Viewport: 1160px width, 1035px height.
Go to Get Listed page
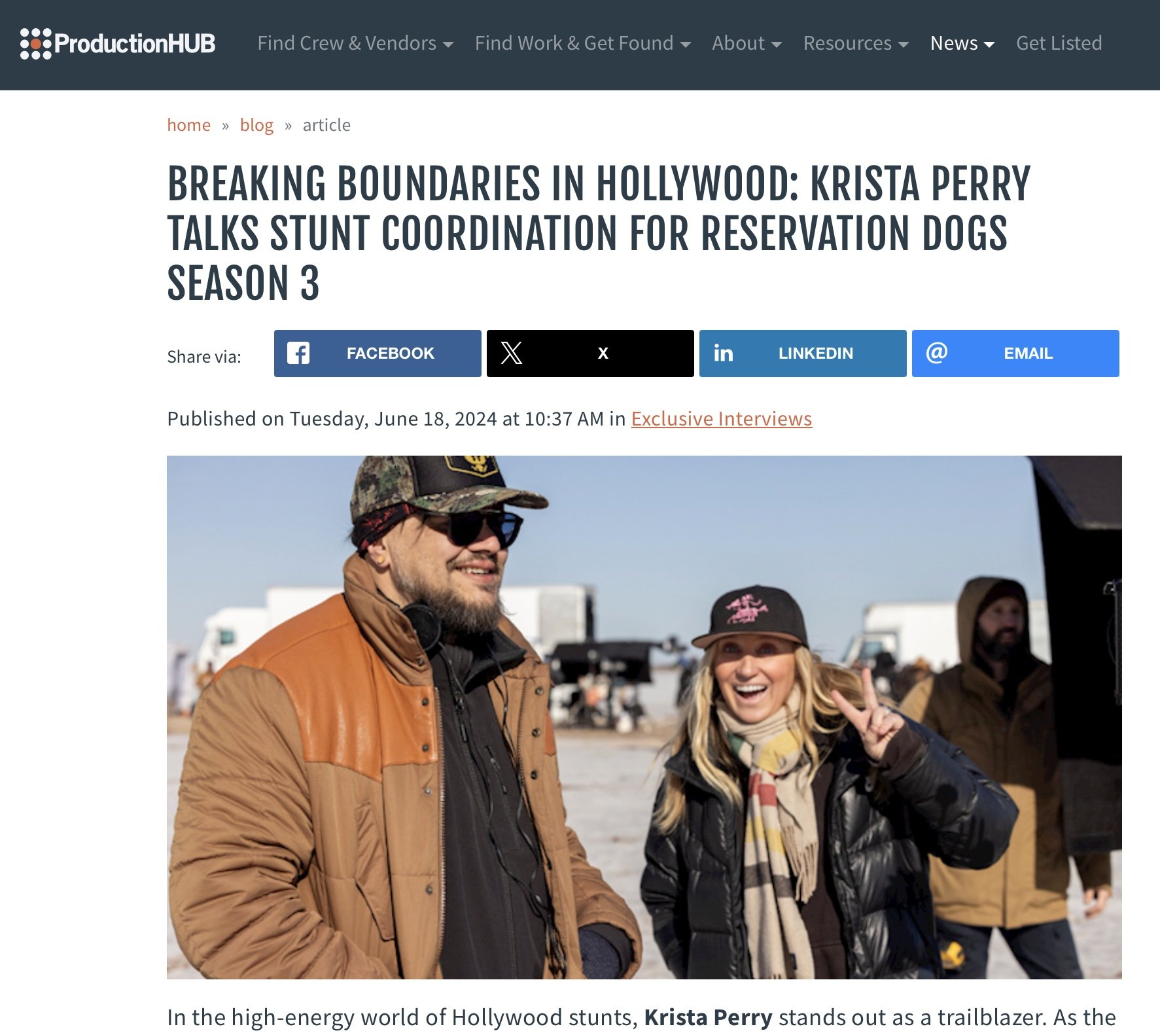click(1059, 43)
